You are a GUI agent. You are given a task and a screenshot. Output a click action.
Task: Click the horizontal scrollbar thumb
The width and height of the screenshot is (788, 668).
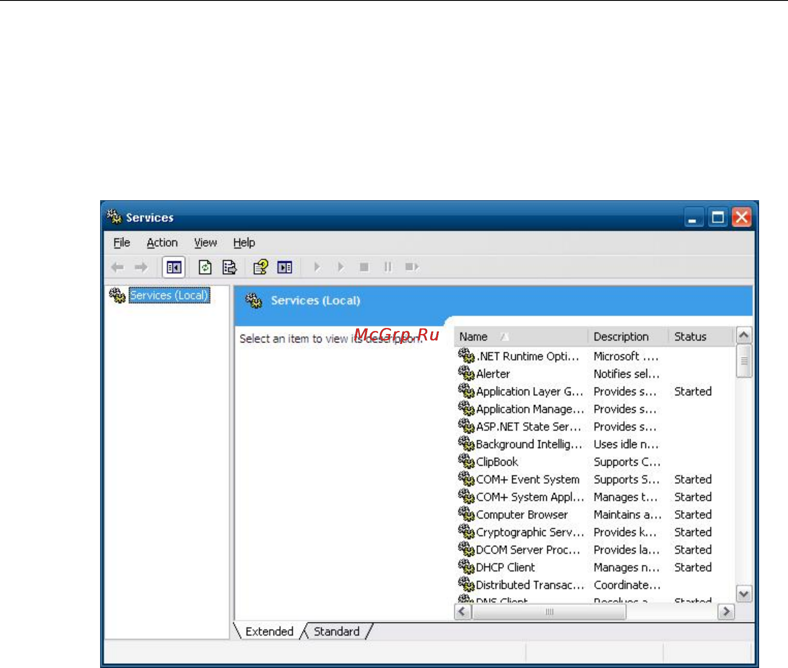tap(549, 611)
